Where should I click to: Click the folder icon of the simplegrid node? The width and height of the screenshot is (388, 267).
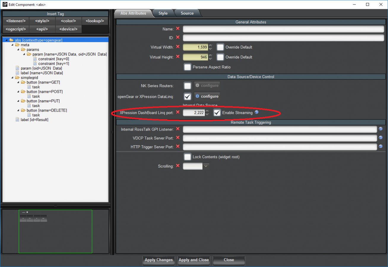click(x=17, y=77)
